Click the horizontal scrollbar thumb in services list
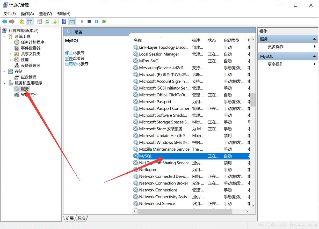 pos(185,211)
